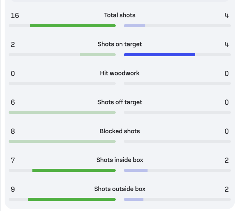The height and width of the screenshot is (211, 237).
Task: Click the Shots outside box label
Action: click(120, 189)
